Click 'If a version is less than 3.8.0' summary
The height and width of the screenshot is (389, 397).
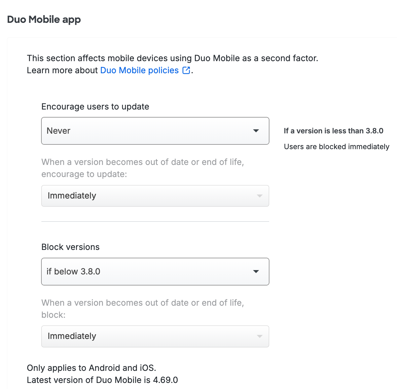point(333,131)
